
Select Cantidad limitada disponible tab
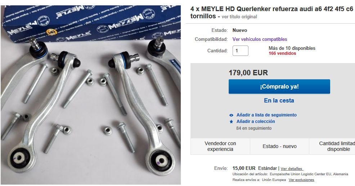pyautogui.click(x=332, y=146)
